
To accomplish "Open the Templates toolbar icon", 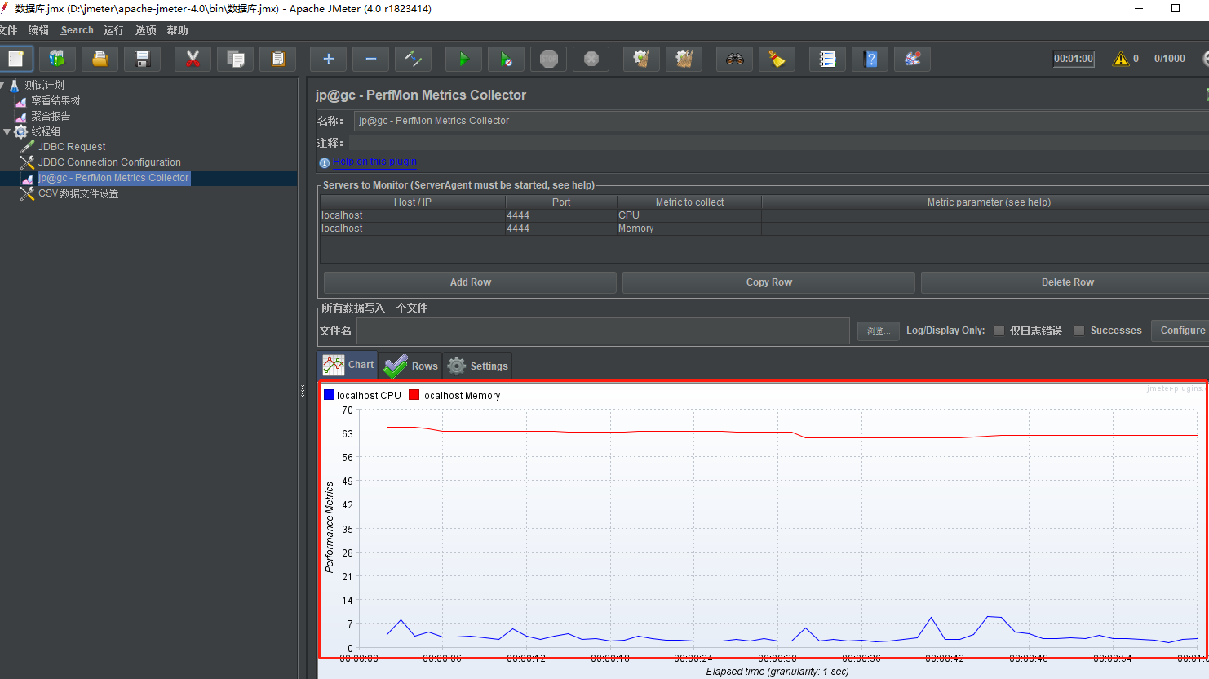I will (57, 59).
